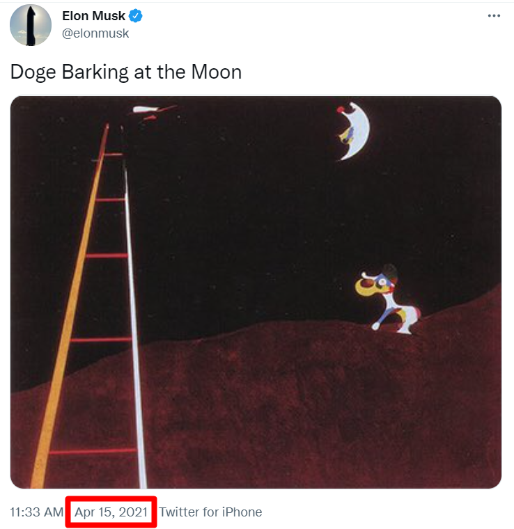Click the blue verified badge

point(136,16)
